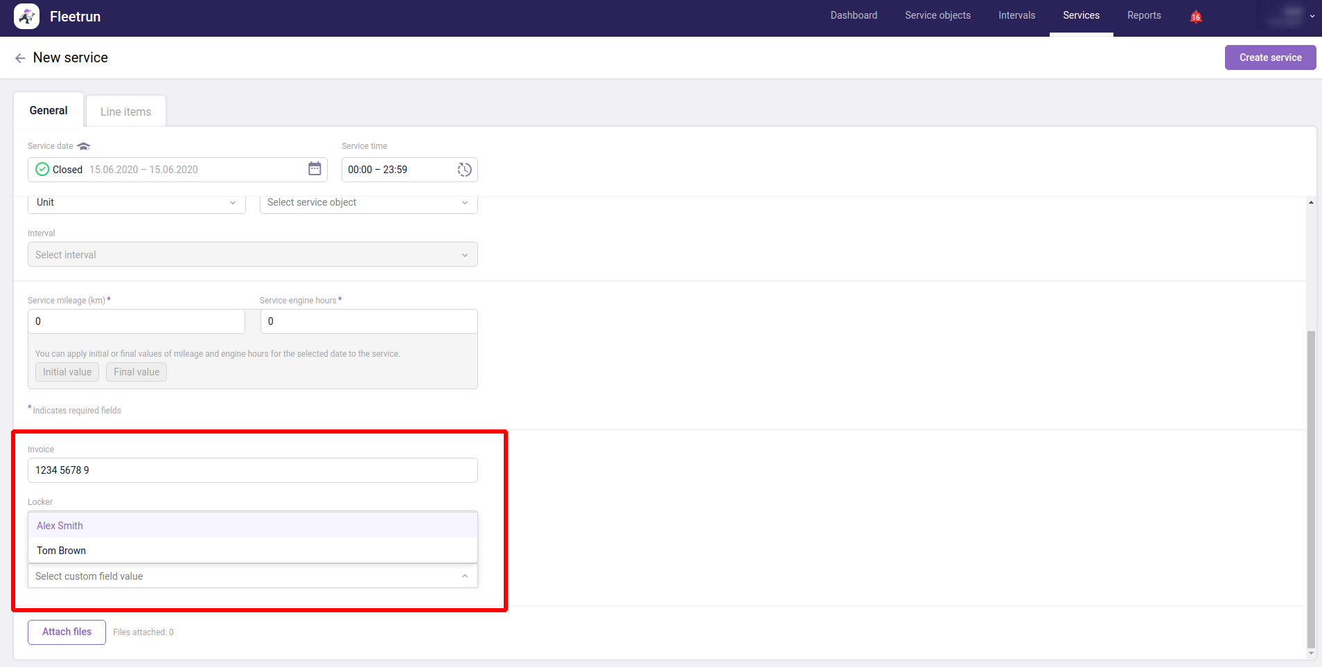Click the Service date help hat icon
The image size is (1322, 667).
[84, 146]
